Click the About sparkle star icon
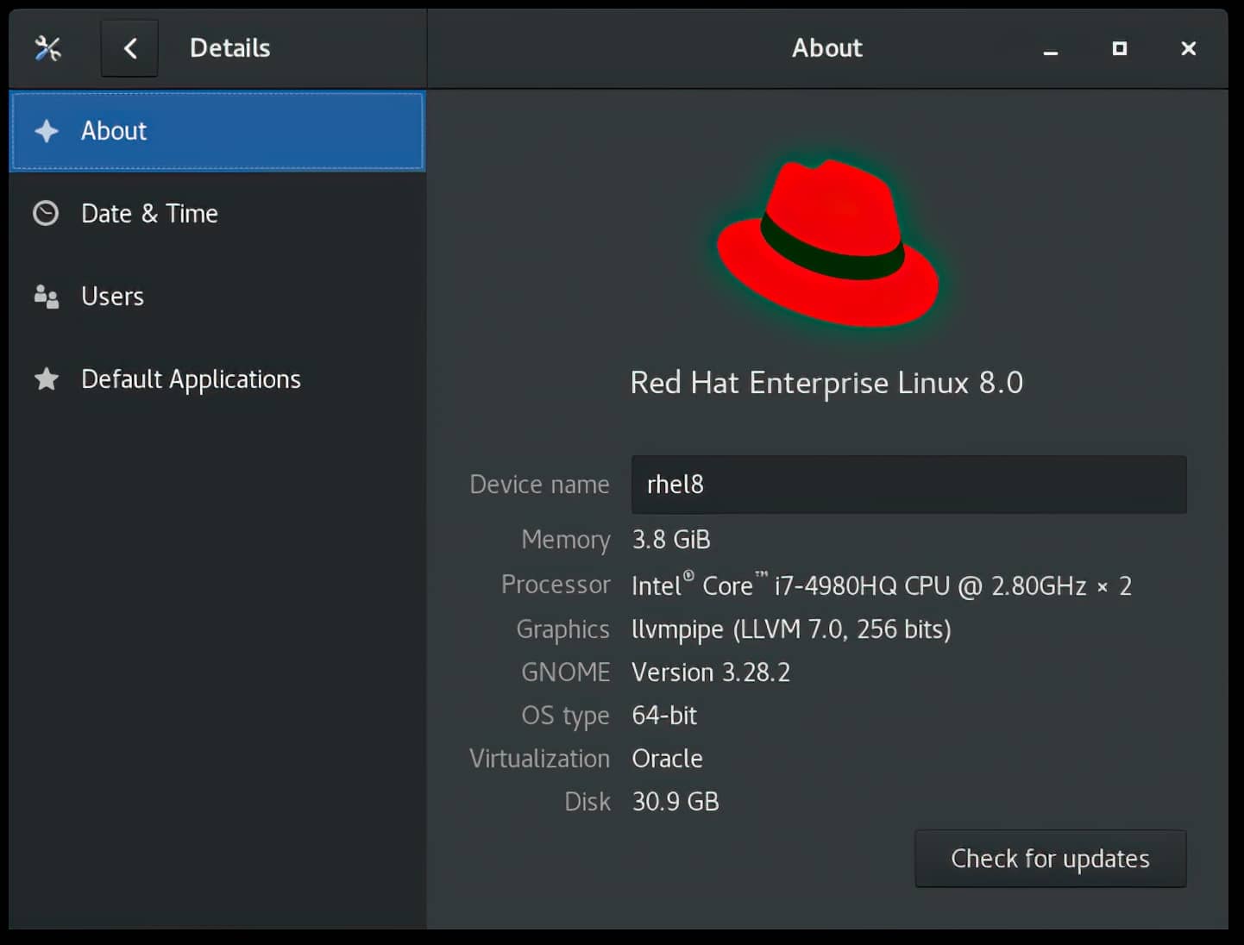 pos(47,131)
